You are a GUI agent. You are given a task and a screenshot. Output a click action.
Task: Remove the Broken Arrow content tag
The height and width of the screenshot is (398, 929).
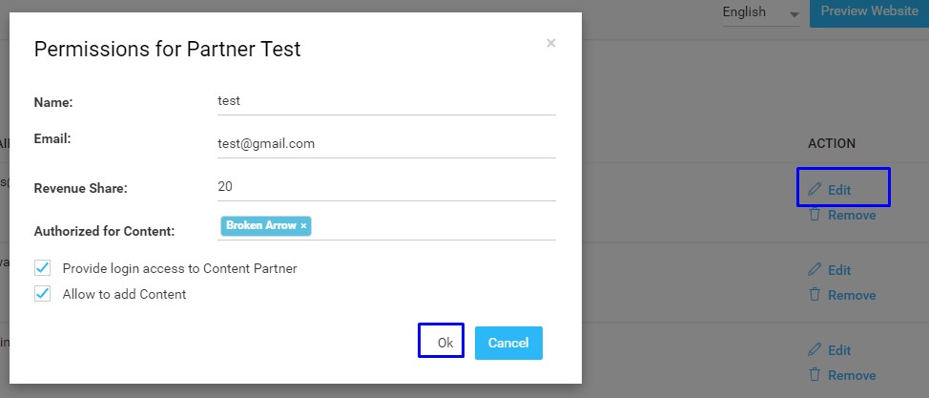click(x=303, y=226)
